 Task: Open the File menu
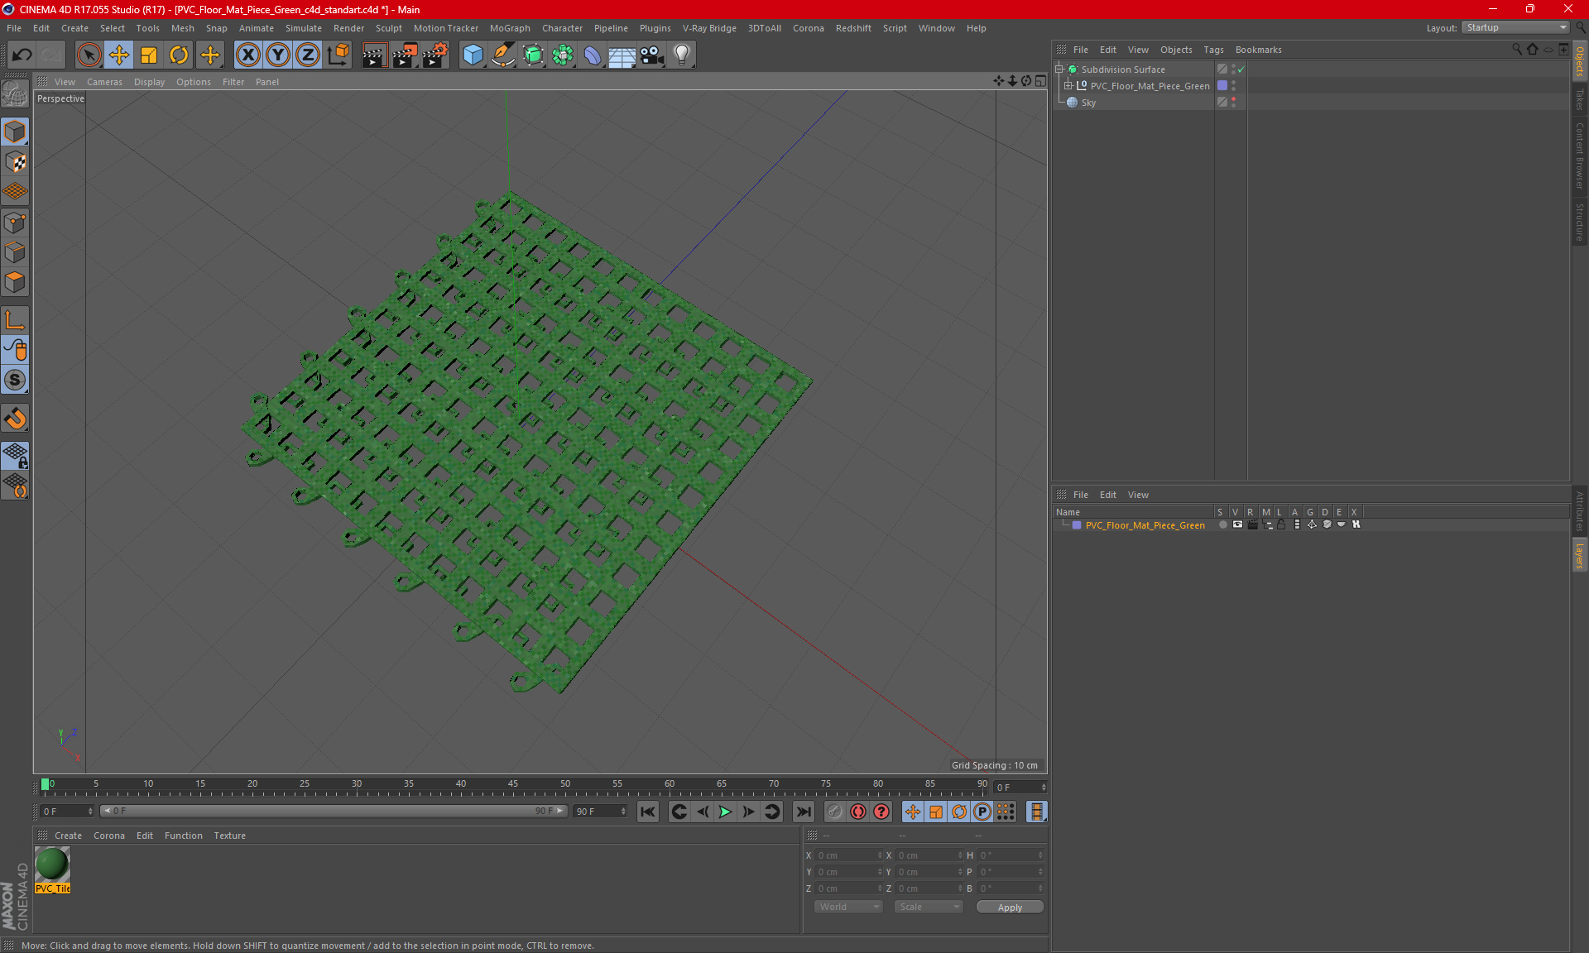point(14,28)
